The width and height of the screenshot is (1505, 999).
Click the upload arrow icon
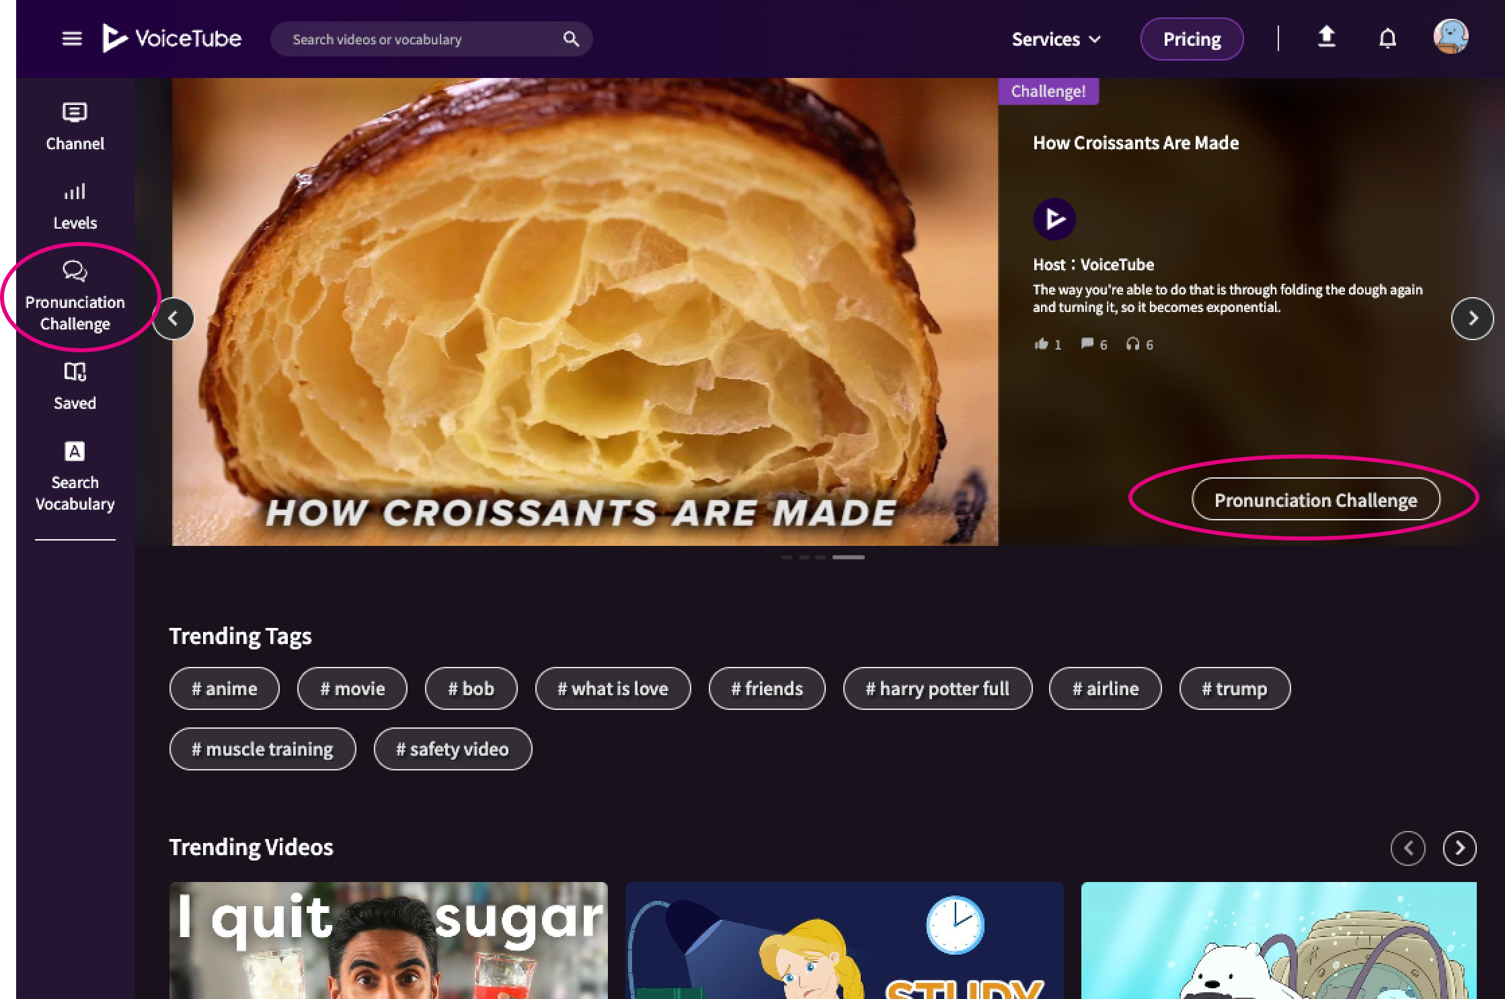[x=1325, y=37]
